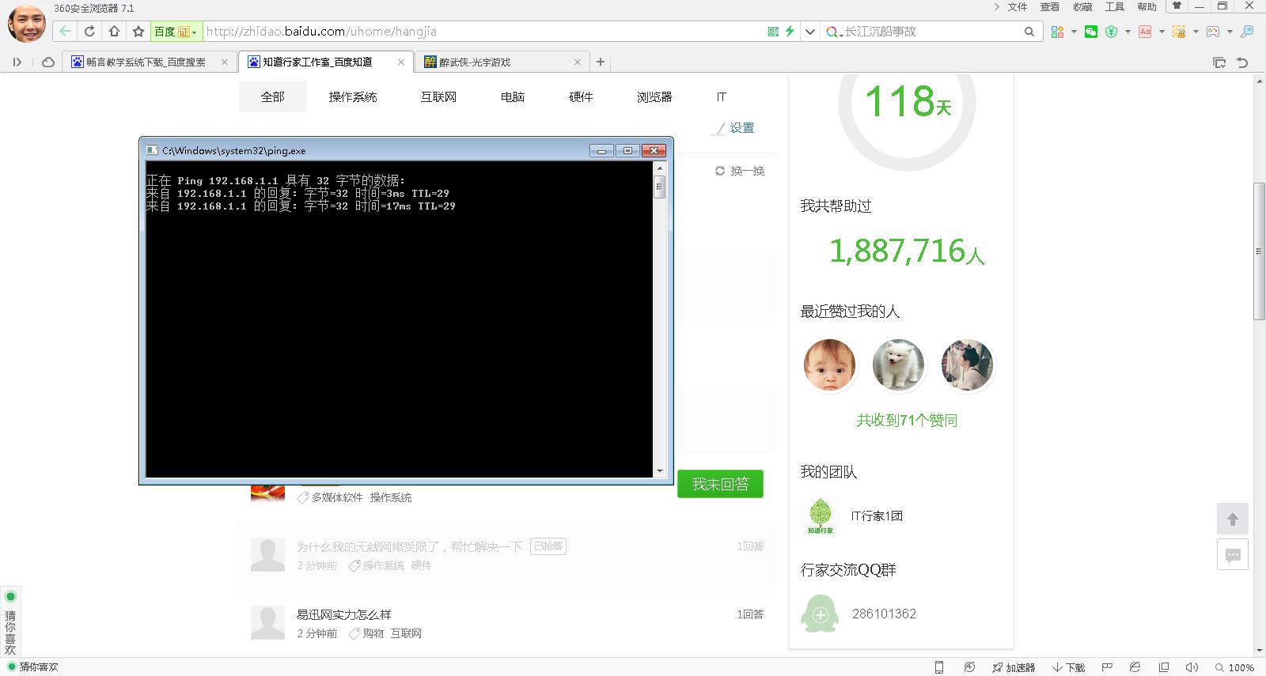Bookmark this page with the star icon
This screenshot has width=1266, height=676.
138,32
